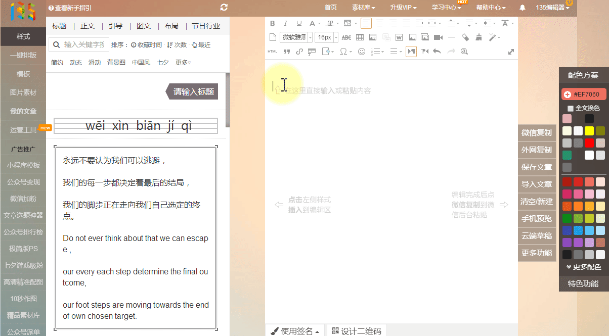Justify text alignment
The image size is (609, 336).
pyautogui.click(x=406, y=23)
